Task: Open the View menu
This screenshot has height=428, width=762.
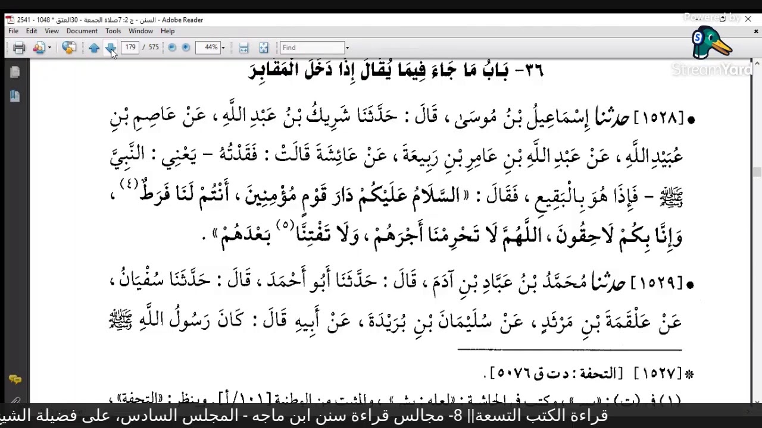Action: pos(52,31)
